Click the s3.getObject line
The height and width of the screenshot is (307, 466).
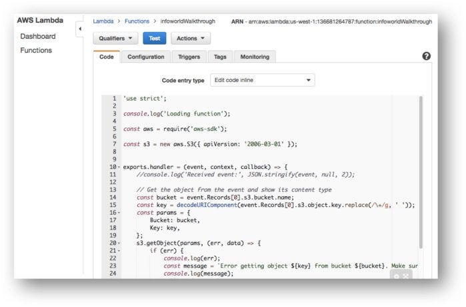tap(199, 243)
